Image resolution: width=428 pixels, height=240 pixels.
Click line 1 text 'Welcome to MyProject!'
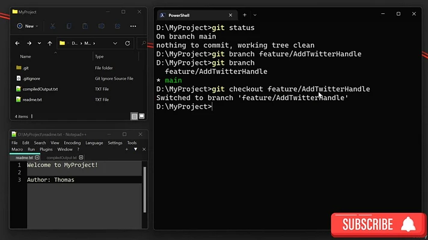(x=63, y=165)
